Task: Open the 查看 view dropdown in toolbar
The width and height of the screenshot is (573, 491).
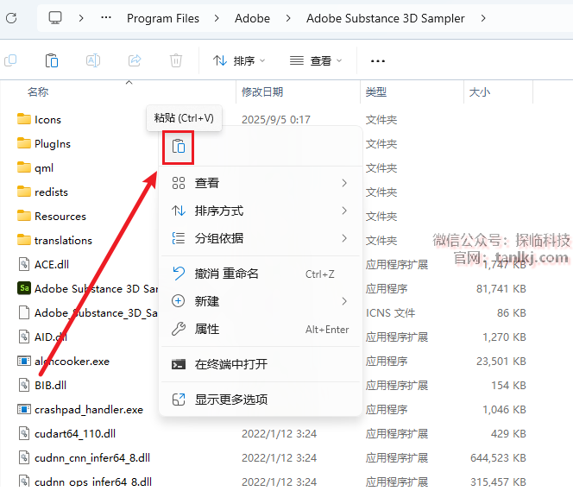Action: point(316,60)
